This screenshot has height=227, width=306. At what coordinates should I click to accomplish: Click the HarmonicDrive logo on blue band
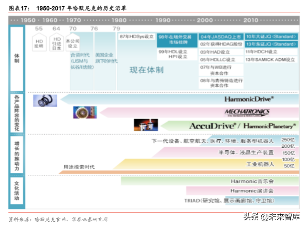(249, 99)
